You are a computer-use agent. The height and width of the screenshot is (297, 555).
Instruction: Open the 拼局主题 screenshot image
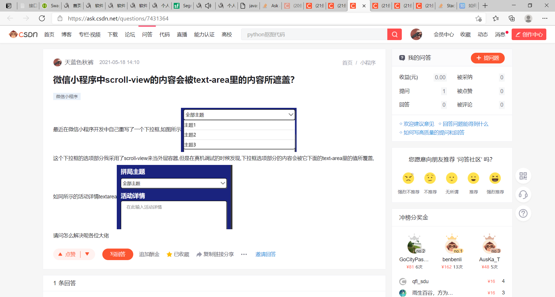(175, 197)
